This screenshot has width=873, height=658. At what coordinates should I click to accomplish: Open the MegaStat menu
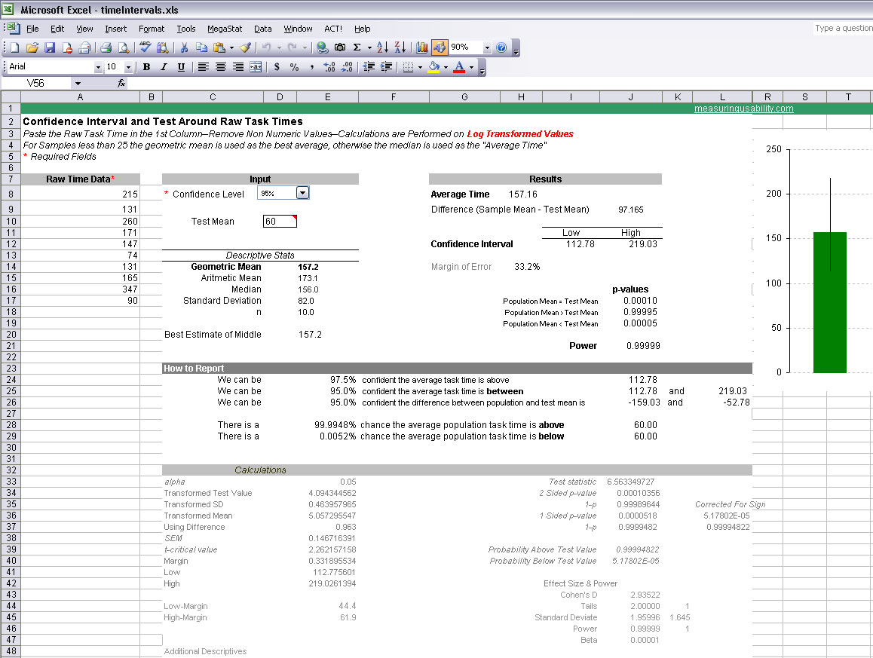point(225,29)
